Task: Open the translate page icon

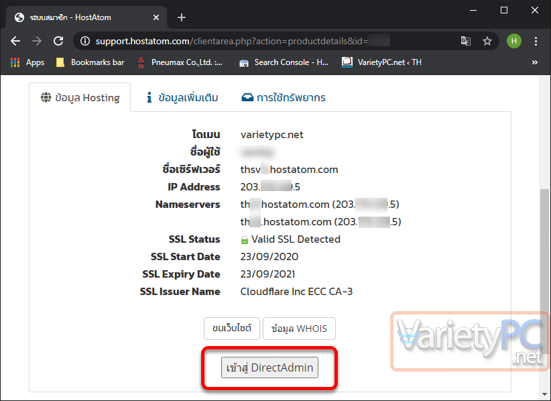Action: [466, 41]
